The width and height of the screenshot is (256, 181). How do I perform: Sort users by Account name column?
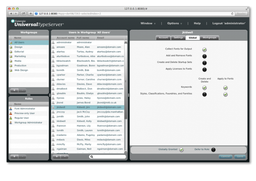click(65, 38)
